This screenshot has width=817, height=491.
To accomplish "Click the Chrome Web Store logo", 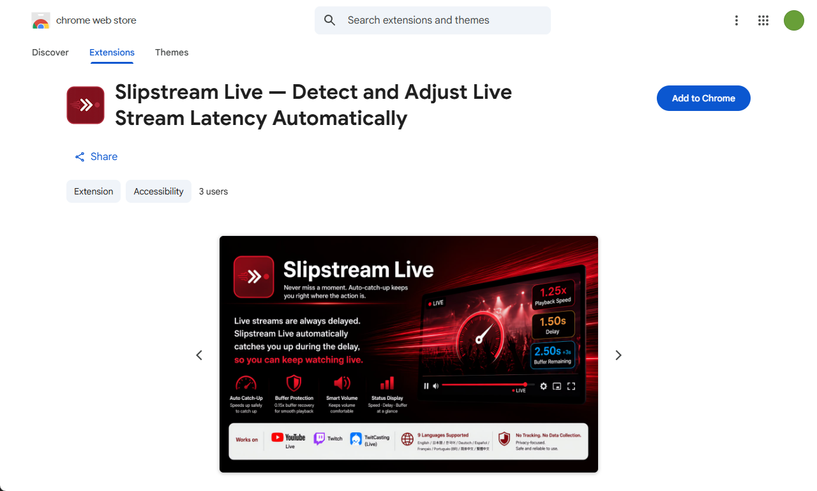I will 41,20.
